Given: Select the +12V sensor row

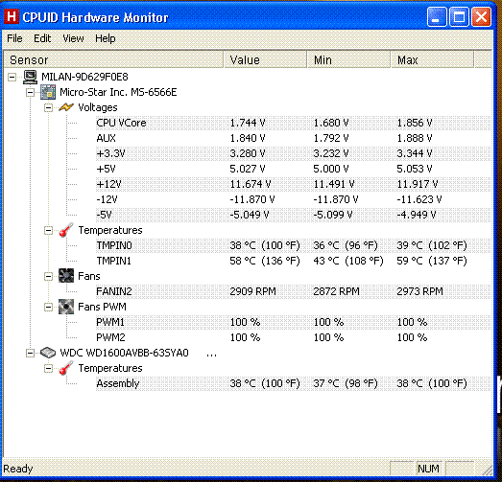Looking at the screenshot, I should [293, 184].
